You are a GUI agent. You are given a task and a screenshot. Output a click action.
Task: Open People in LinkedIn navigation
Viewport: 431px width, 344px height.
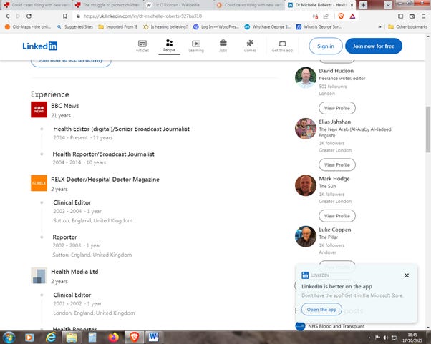[x=169, y=46]
